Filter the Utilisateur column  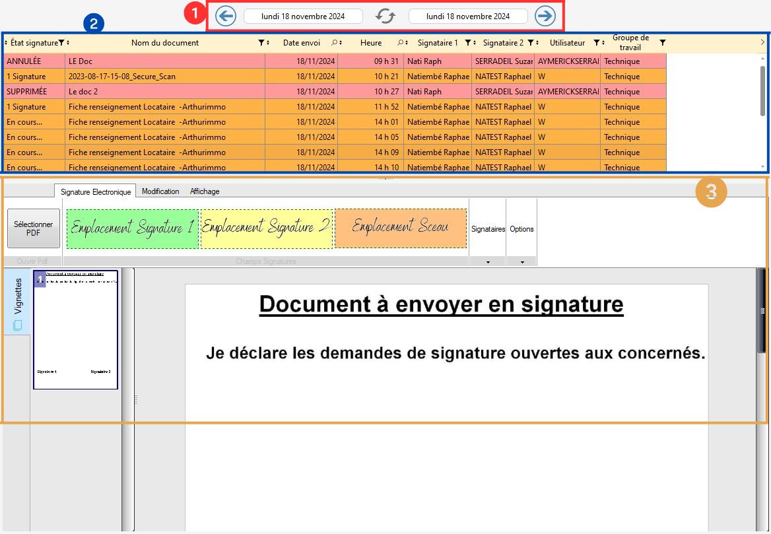click(596, 43)
